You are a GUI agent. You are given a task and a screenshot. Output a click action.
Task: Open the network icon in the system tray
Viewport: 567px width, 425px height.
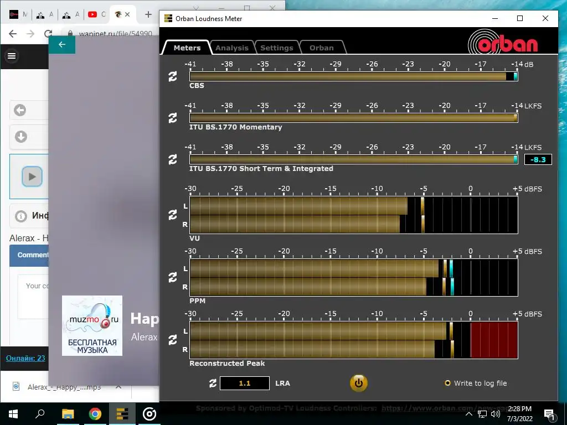click(x=482, y=414)
